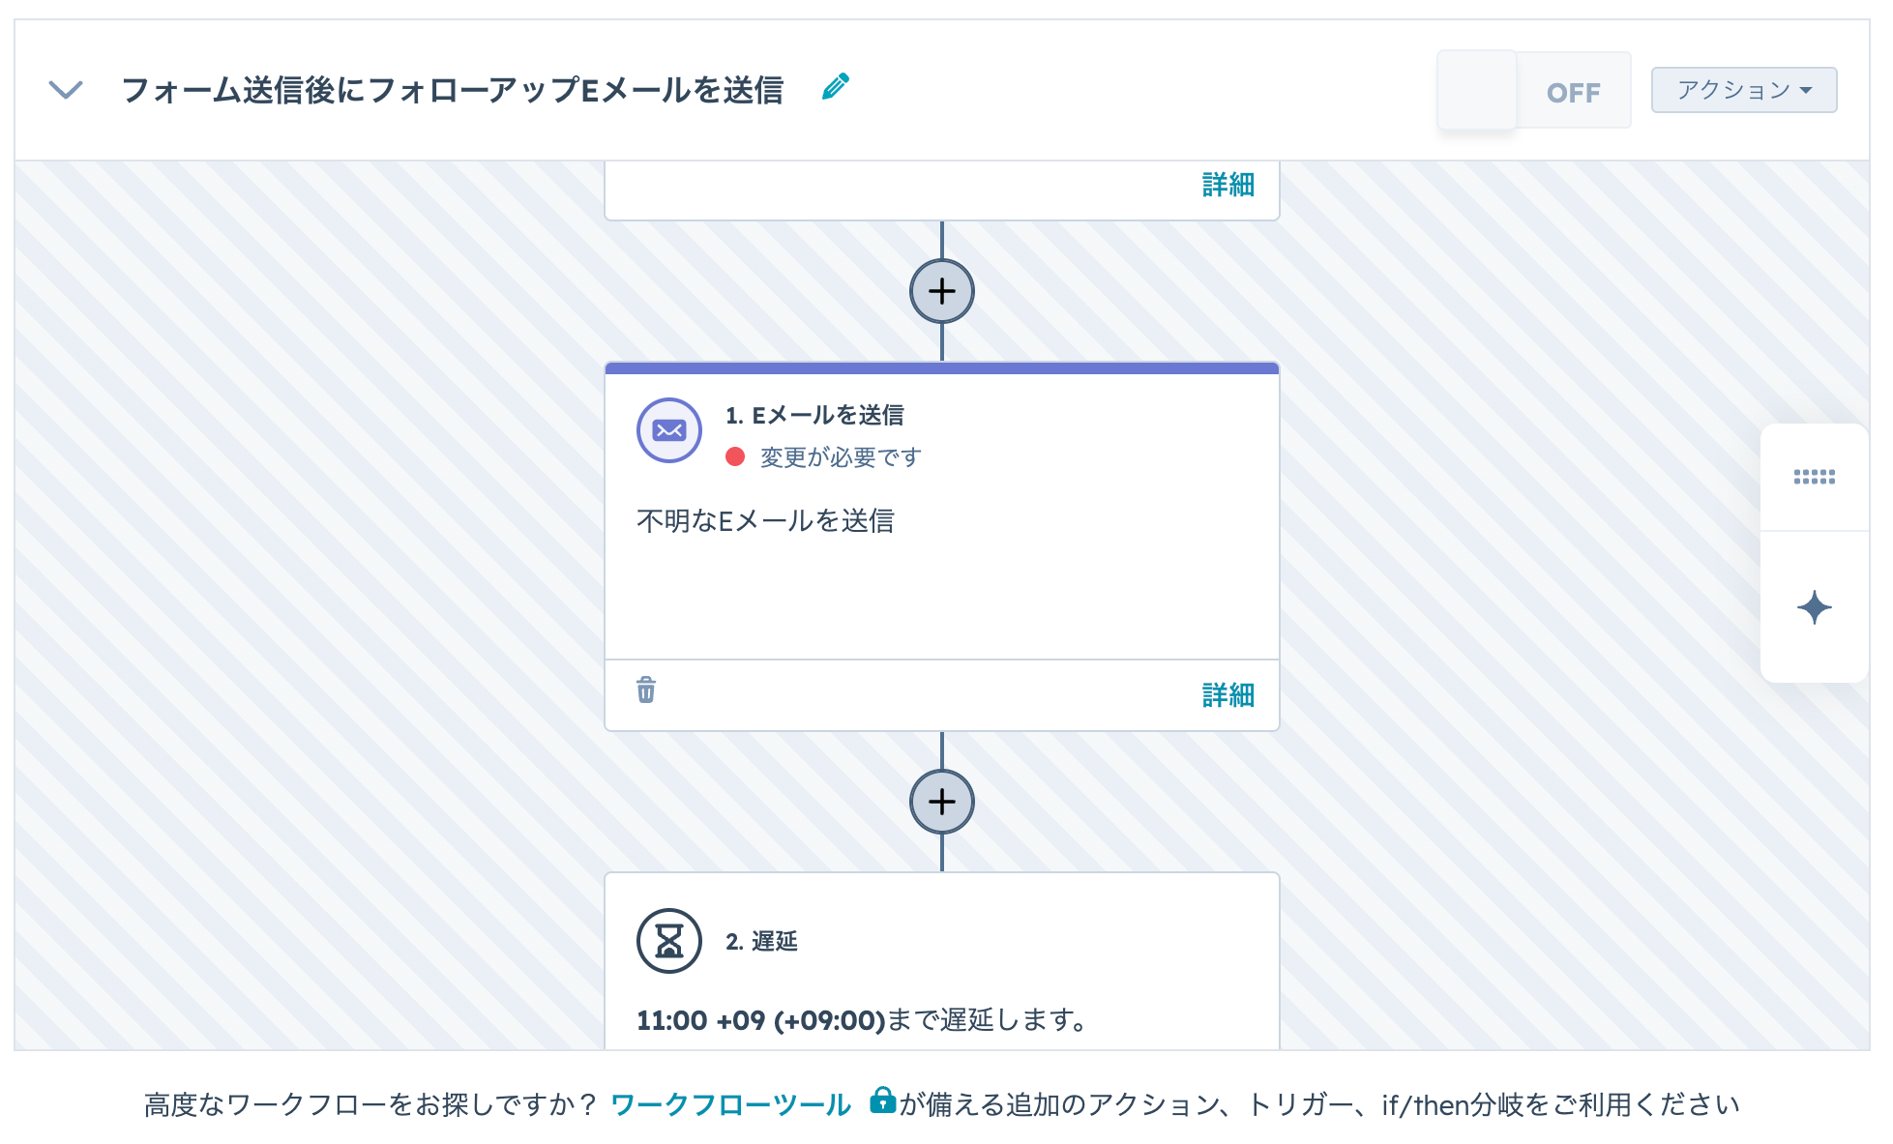Open the アクション dropdown menu
Image resolution: width=1893 pixels, height=1144 pixels.
(1743, 90)
